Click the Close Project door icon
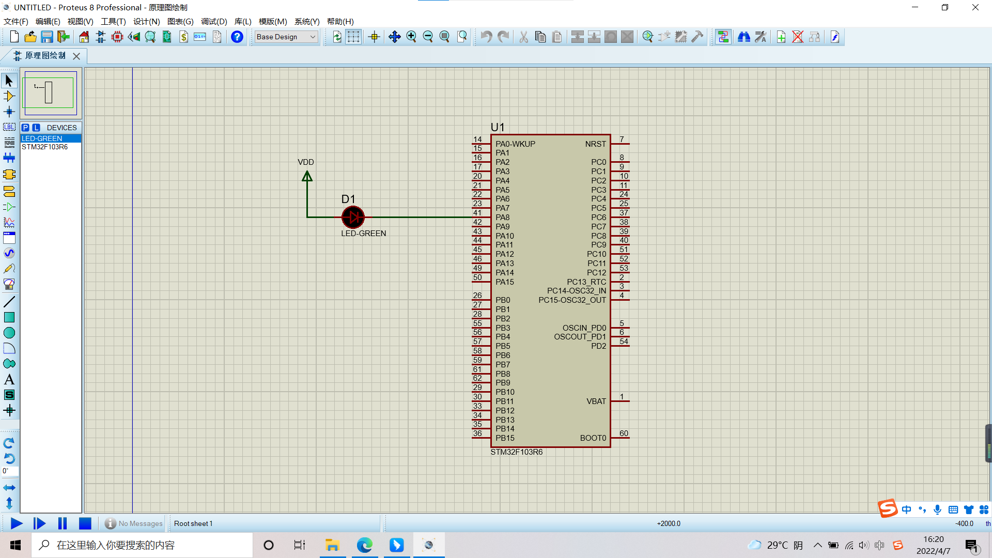 [x=63, y=37]
